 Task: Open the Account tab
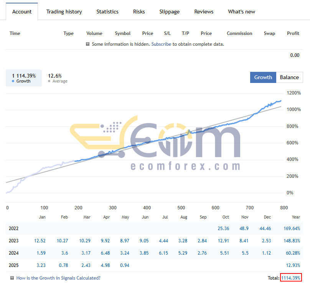coord(22,12)
